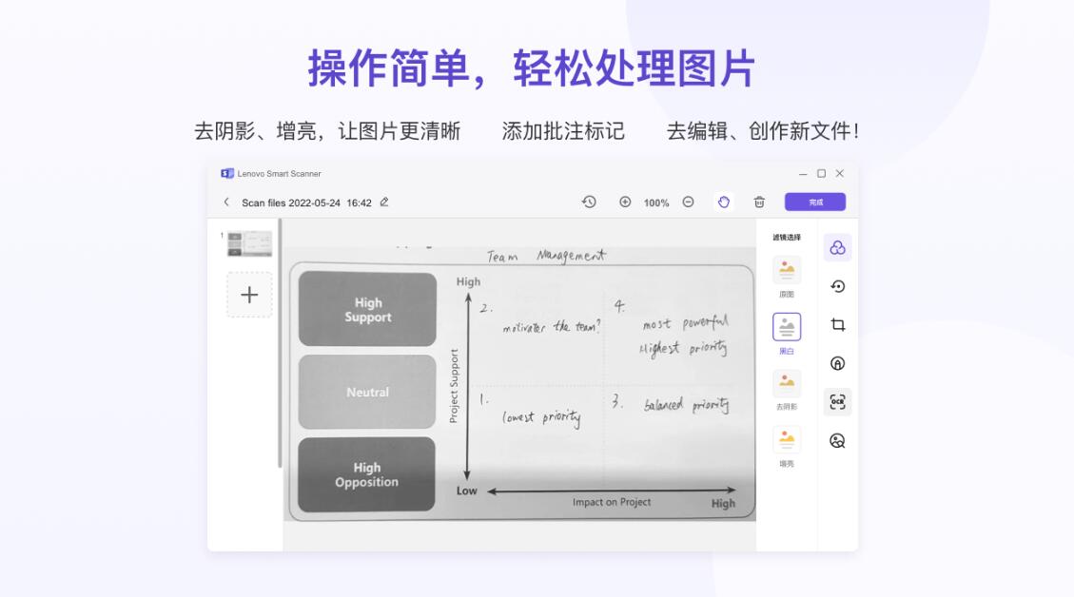Select the rotate image tool
Image resolution: width=1074 pixels, height=597 pixels.
click(x=837, y=286)
